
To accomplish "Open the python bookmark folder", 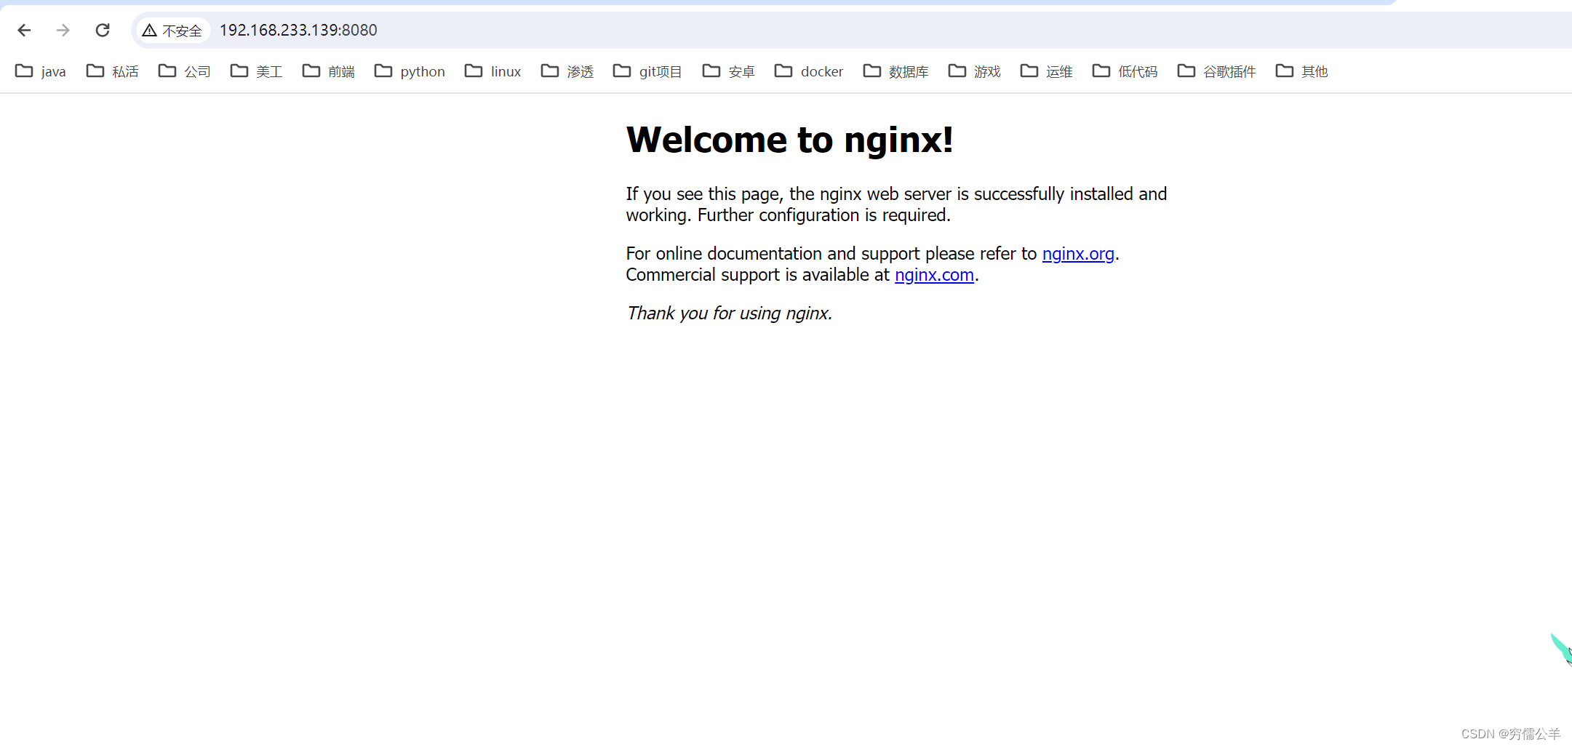I will 410,71.
